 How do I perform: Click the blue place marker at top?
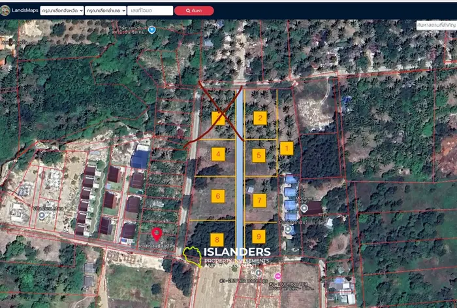pyautogui.click(x=151, y=29)
